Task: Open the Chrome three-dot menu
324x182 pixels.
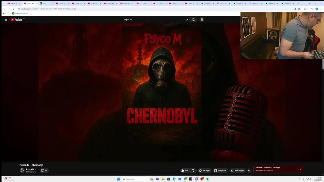Action: click(x=321, y=9)
